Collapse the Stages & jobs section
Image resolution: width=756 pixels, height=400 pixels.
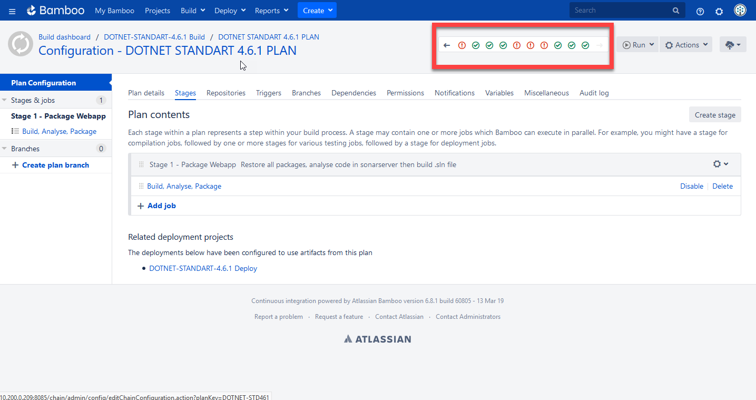tap(5, 100)
